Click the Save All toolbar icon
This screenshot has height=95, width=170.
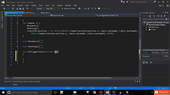point(23,9)
